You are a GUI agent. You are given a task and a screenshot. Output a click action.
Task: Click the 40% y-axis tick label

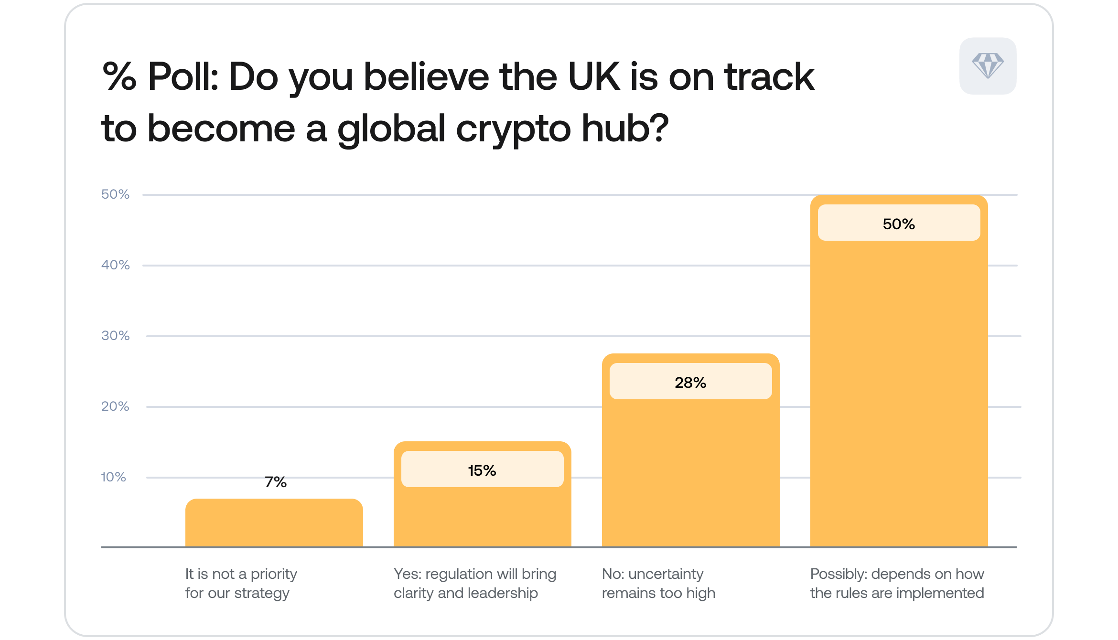[x=115, y=265]
